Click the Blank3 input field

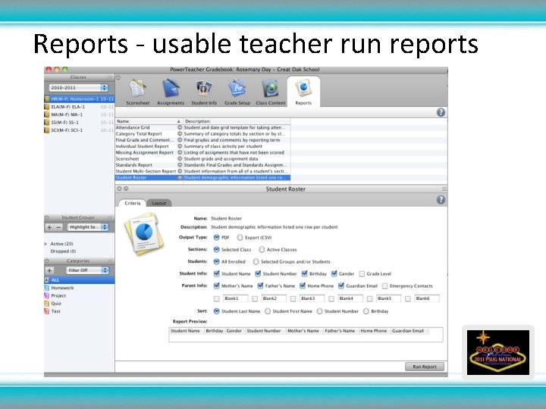click(x=312, y=298)
